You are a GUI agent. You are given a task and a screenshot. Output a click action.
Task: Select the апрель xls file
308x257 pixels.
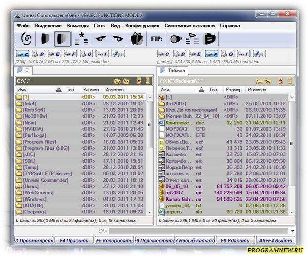pyautogui.click(x=223, y=212)
